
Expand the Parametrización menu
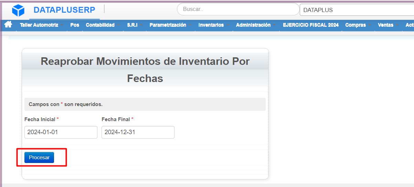click(171, 25)
